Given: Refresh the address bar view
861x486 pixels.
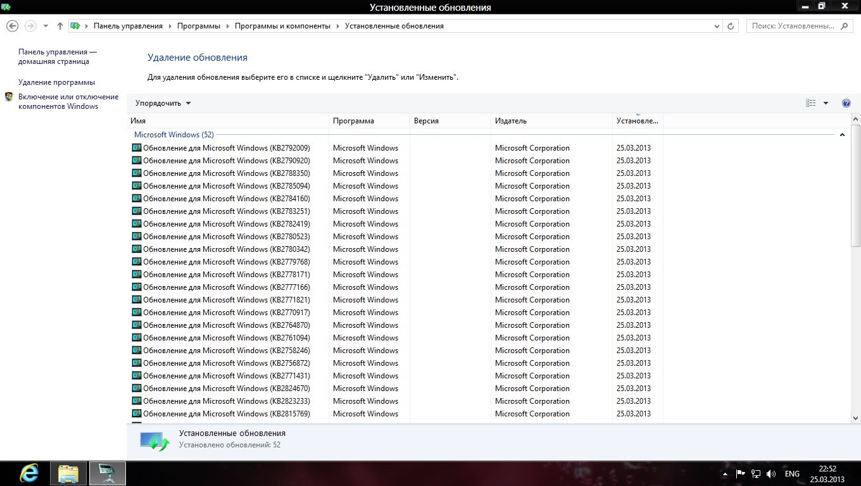Looking at the screenshot, I should [731, 26].
